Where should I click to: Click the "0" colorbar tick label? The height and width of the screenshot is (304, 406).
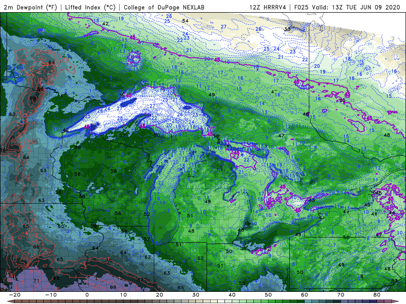click(87, 295)
